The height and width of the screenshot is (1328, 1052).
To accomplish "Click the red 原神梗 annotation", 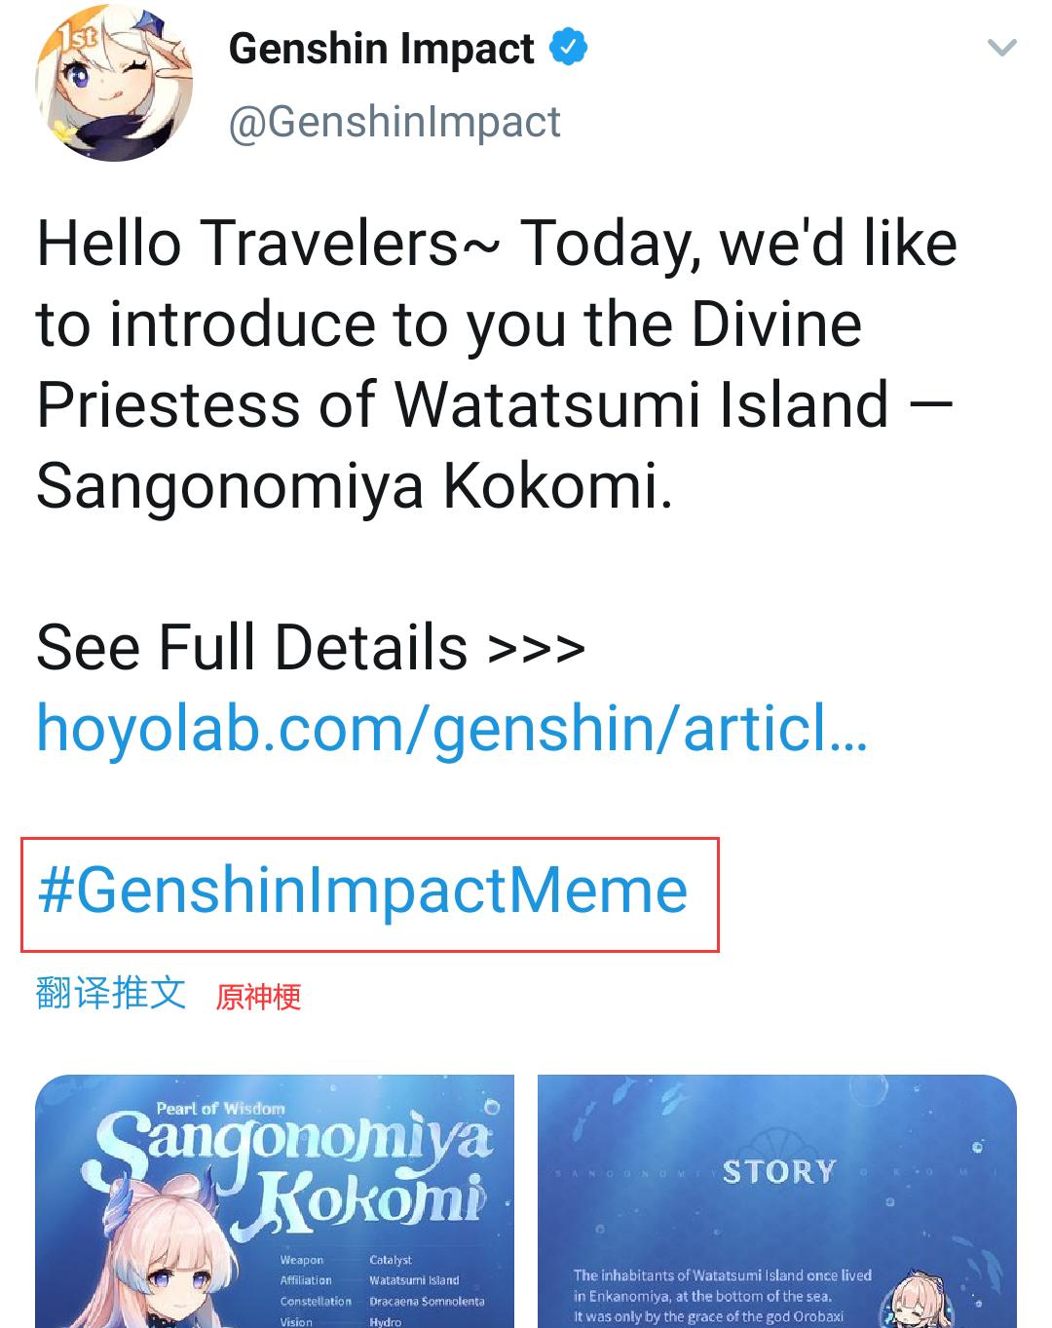I will point(258,997).
